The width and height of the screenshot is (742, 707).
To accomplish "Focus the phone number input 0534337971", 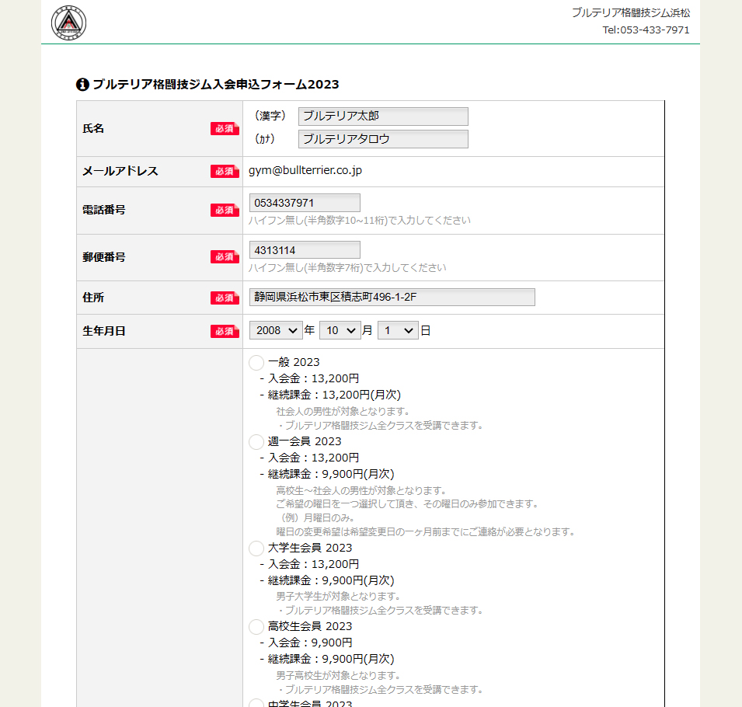I will (x=305, y=203).
